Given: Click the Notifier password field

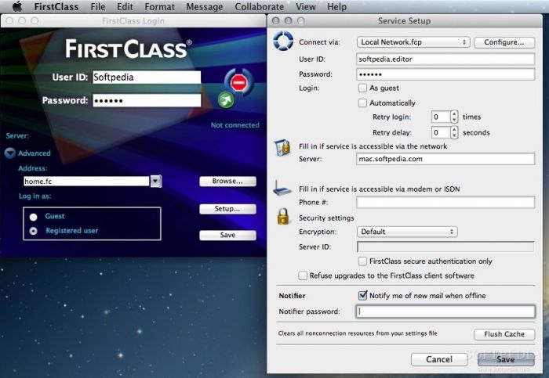Looking at the screenshot, I should click(445, 311).
